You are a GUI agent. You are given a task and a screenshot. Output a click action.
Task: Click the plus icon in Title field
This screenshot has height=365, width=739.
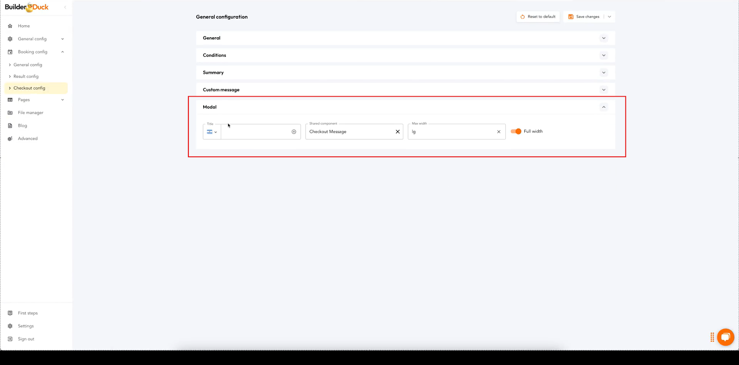(x=294, y=132)
